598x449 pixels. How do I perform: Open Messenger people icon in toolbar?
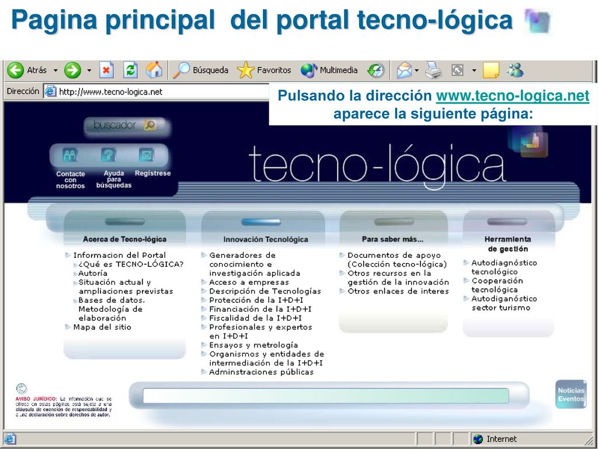(x=515, y=70)
